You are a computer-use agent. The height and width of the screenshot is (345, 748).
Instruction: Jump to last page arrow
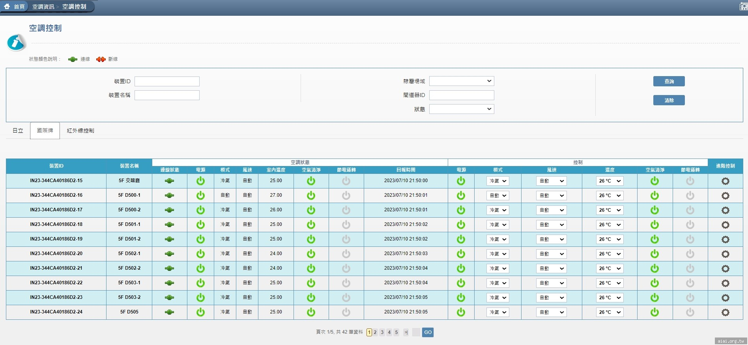pos(406,332)
